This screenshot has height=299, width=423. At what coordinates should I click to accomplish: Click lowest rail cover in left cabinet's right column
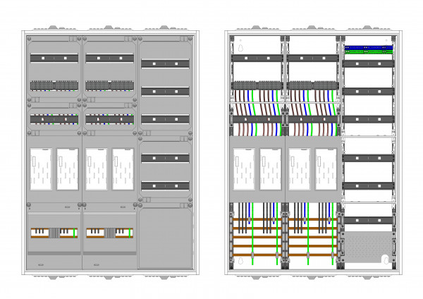pos(165,185)
